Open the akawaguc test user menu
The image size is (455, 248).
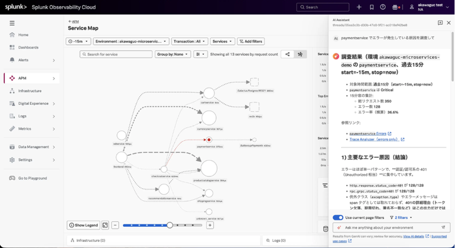point(430,7)
